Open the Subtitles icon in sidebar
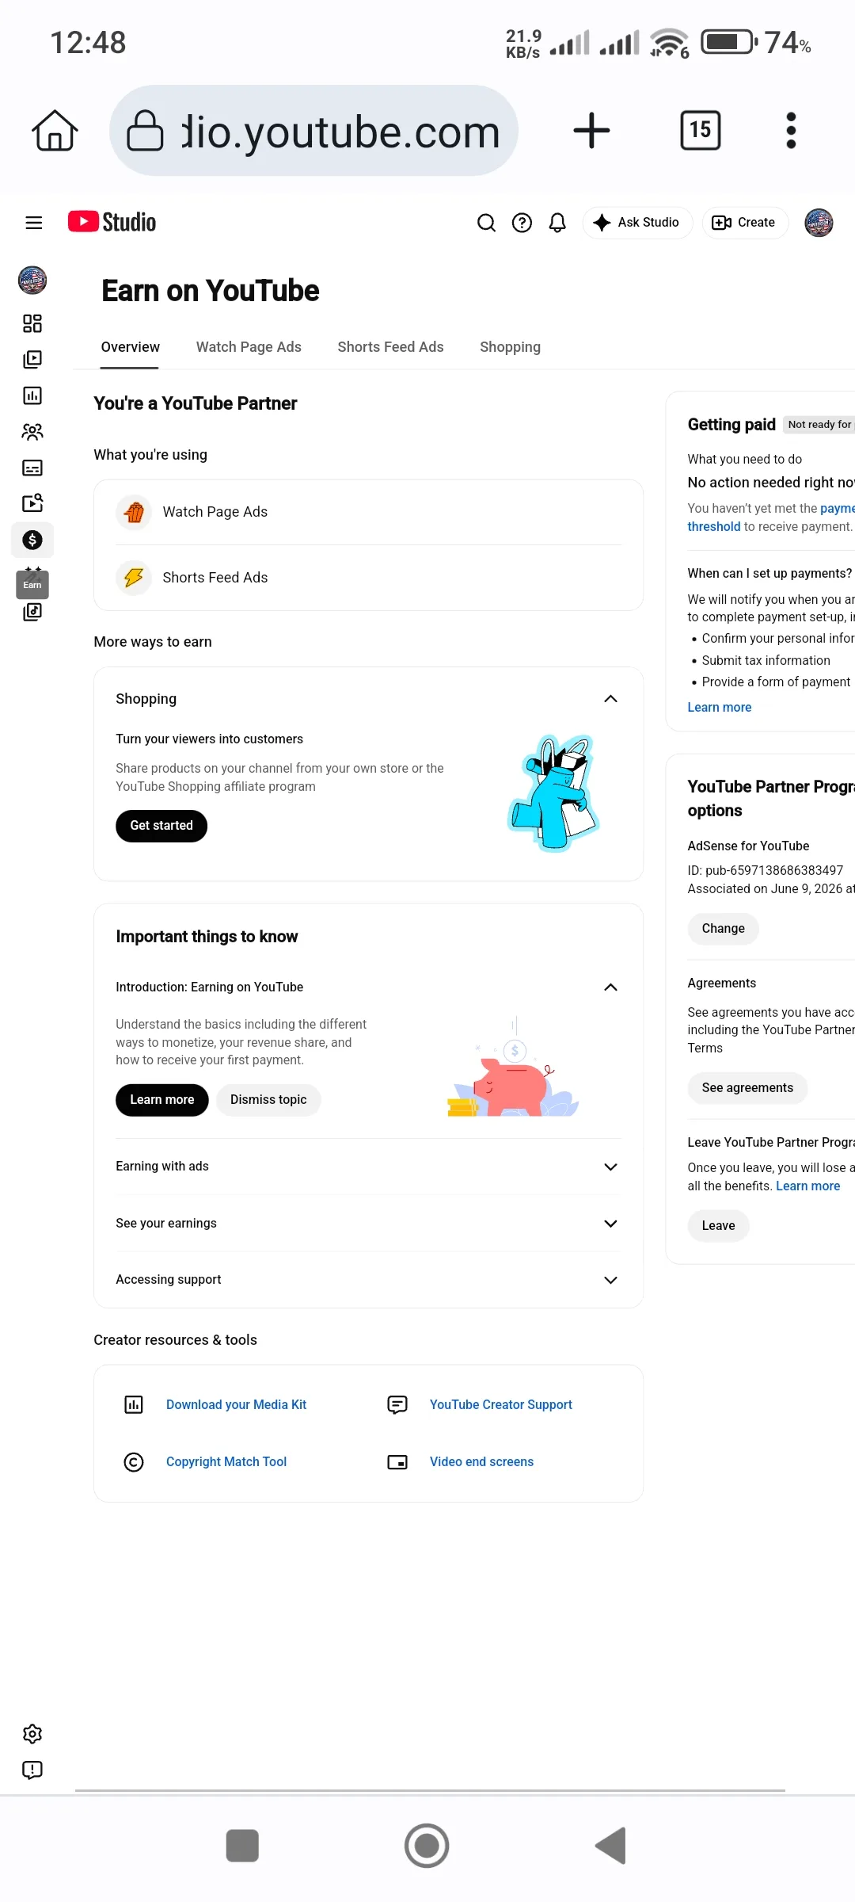Image resolution: width=855 pixels, height=1902 pixels. point(32,468)
